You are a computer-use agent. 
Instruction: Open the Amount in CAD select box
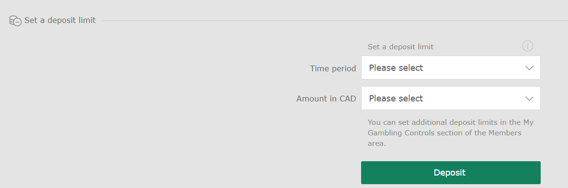[x=451, y=98]
